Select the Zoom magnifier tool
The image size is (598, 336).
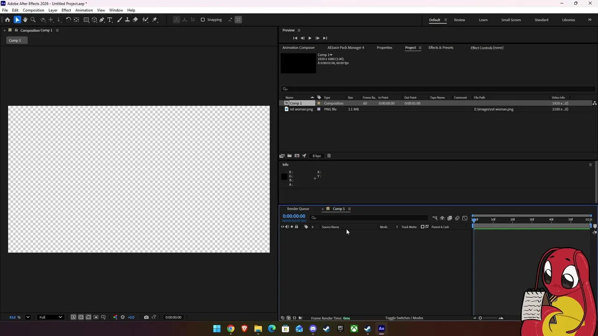pyautogui.click(x=33, y=20)
